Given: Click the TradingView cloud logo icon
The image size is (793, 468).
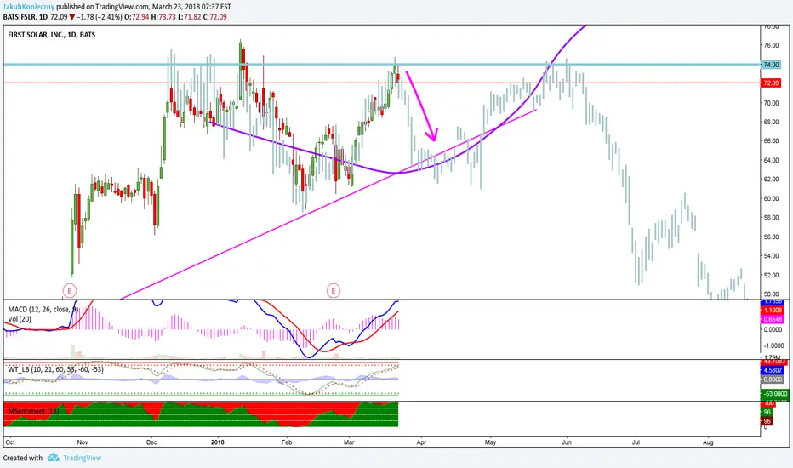Looking at the screenshot, I should point(53,458).
